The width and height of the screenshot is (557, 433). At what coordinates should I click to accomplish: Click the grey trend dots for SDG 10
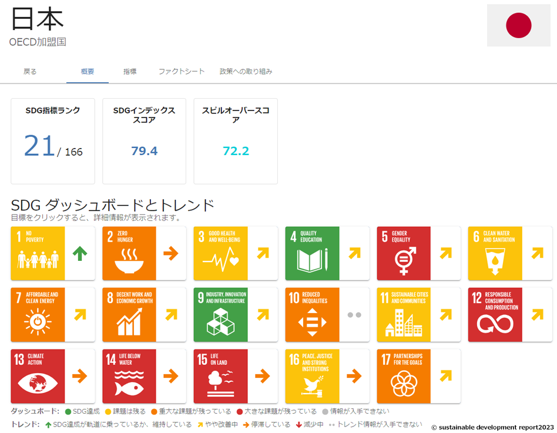coord(354,315)
